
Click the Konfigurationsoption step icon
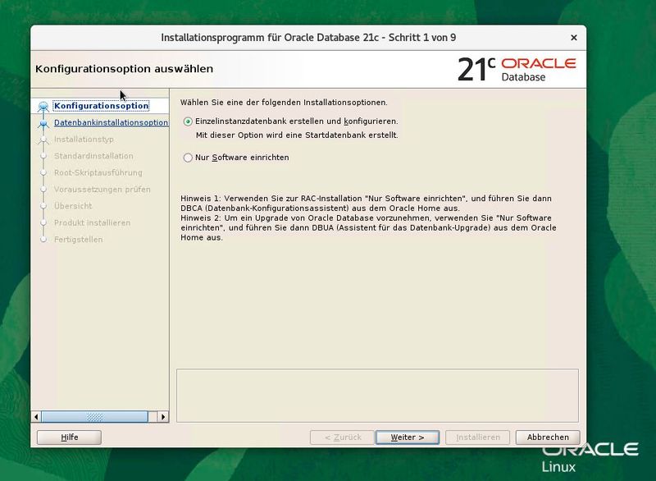tap(44, 105)
